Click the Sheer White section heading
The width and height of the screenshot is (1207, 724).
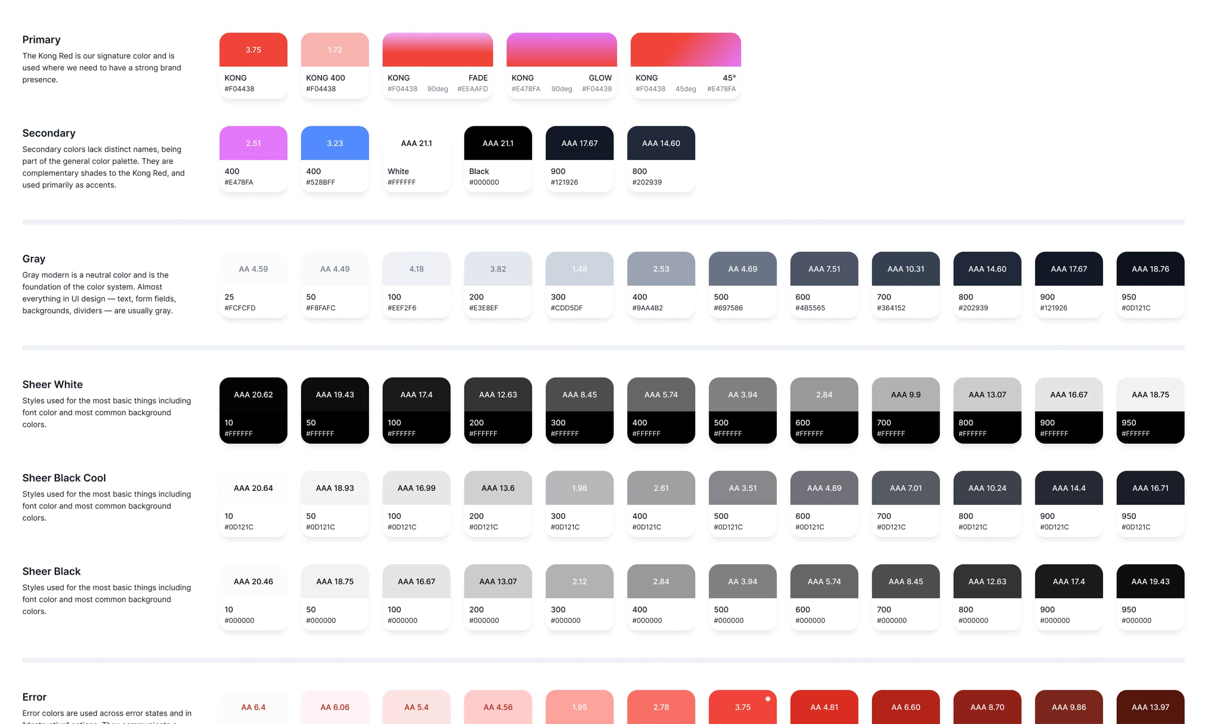pyautogui.click(x=52, y=385)
